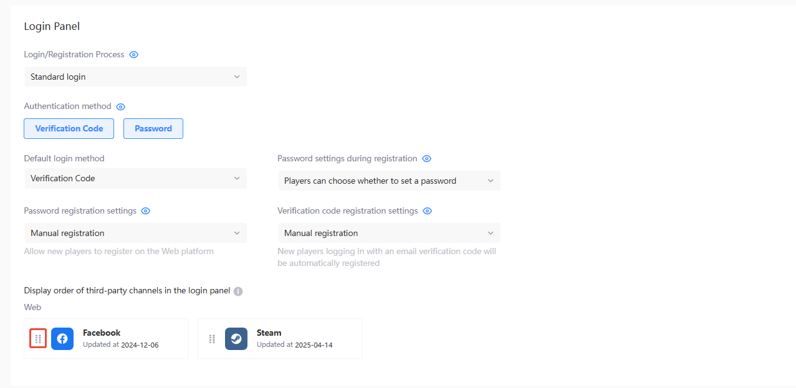This screenshot has width=796, height=388.
Task: Open the password settings during registration dropdown
Action: pos(389,181)
